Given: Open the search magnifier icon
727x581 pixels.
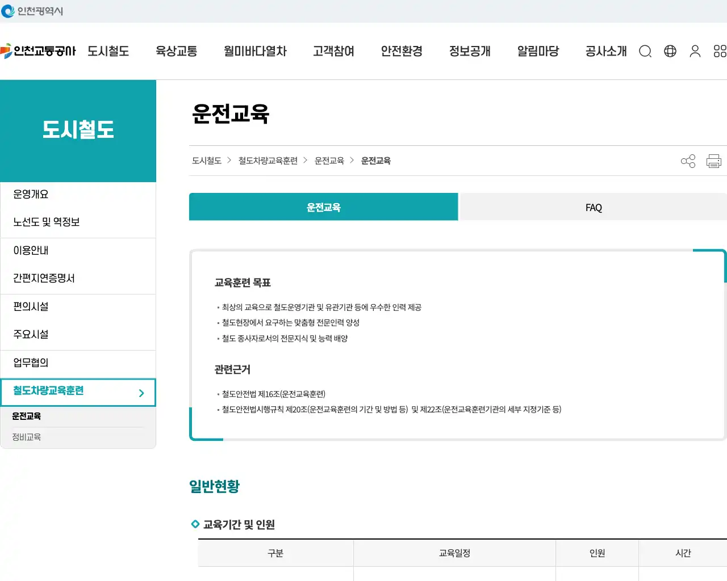Looking at the screenshot, I should [x=645, y=52].
